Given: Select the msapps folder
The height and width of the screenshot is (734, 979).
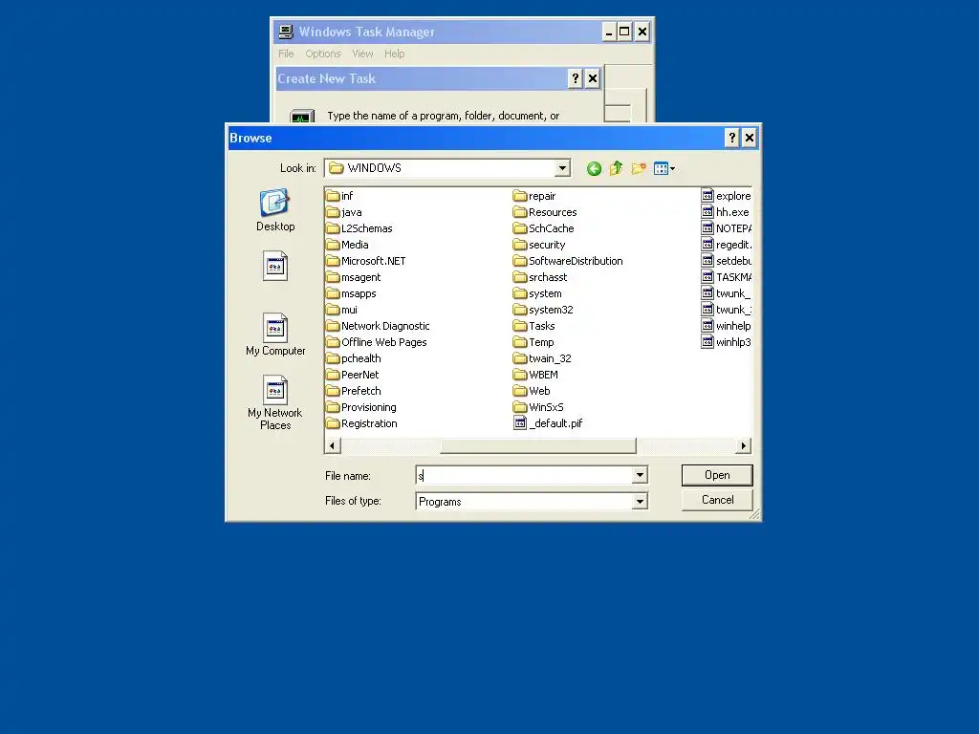Looking at the screenshot, I should (352, 293).
